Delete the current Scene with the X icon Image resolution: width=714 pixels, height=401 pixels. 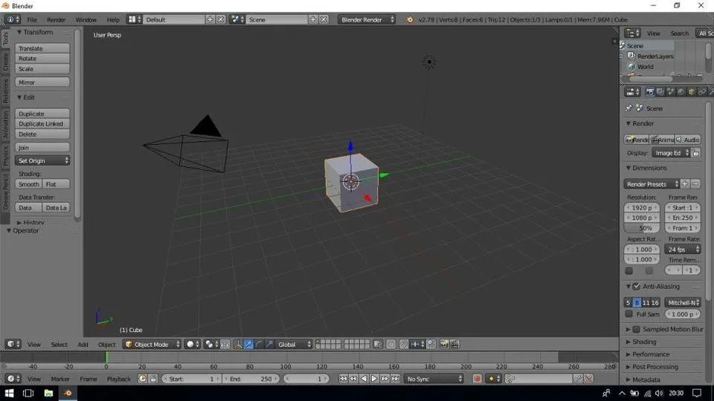[324, 19]
